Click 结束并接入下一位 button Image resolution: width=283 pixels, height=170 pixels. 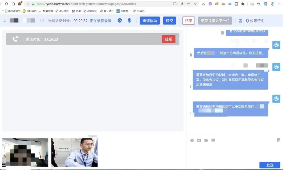(215, 21)
